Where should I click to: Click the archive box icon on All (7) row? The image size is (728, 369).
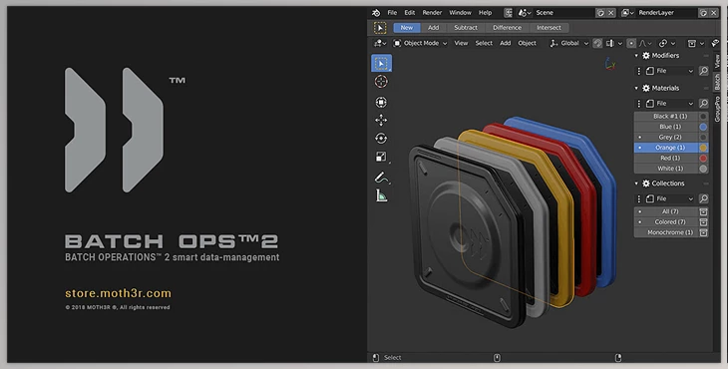[704, 211]
